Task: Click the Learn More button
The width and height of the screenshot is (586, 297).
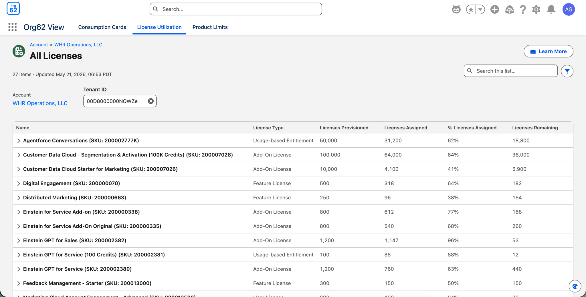Action: click(548, 51)
